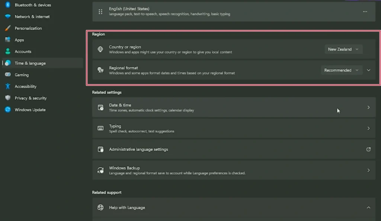Open the Typing related setting

[x=234, y=128]
